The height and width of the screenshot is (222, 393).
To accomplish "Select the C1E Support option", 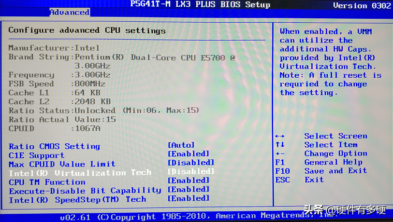I will [x=37, y=155].
